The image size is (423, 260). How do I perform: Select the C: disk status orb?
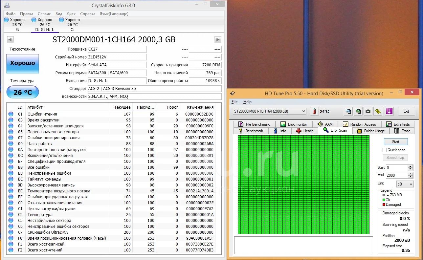click(x=61, y=20)
